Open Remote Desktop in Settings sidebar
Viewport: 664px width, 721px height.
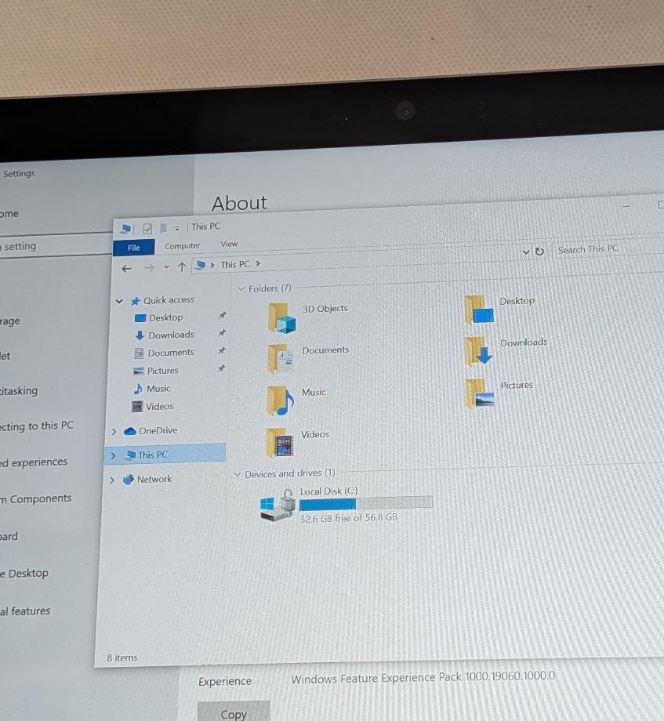tap(24, 574)
